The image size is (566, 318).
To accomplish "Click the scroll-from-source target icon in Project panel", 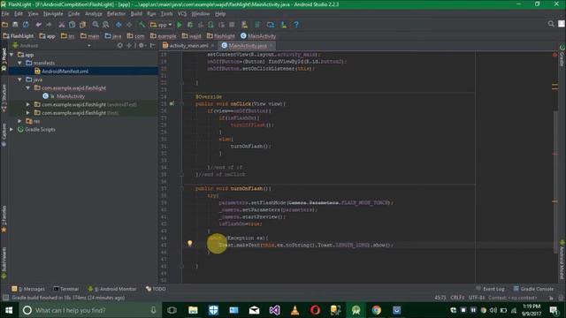I will pyautogui.click(x=120, y=45).
